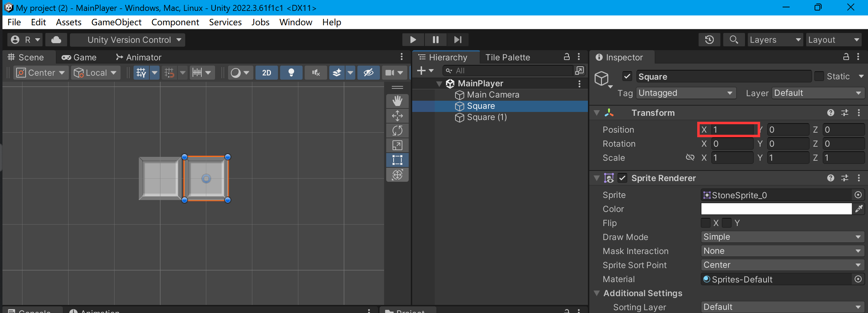Enable Flip X checkbox
The width and height of the screenshot is (868, 313).
point(706,223)
